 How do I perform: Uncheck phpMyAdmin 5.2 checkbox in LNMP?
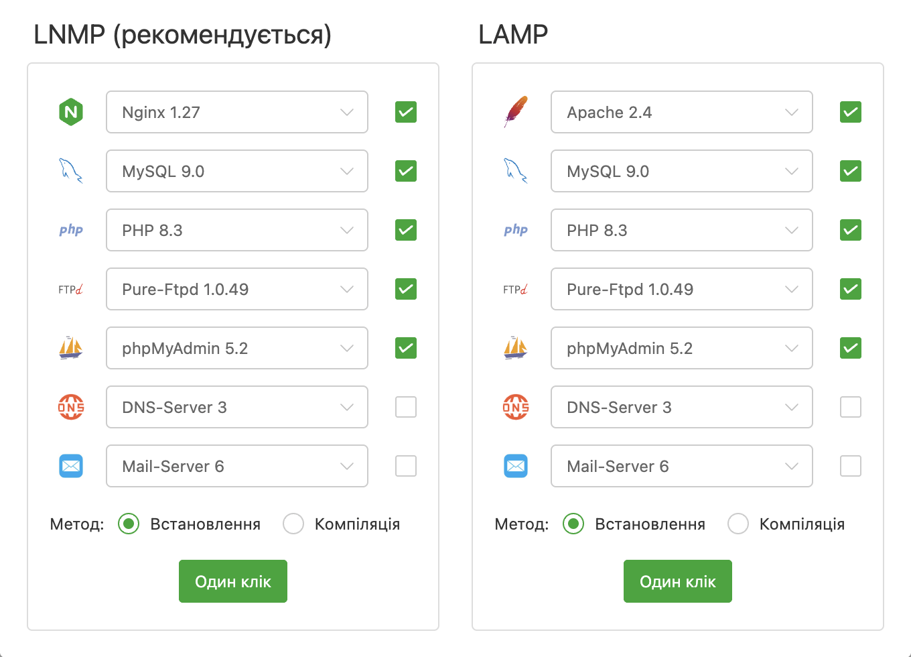click(x=406, y=348)
